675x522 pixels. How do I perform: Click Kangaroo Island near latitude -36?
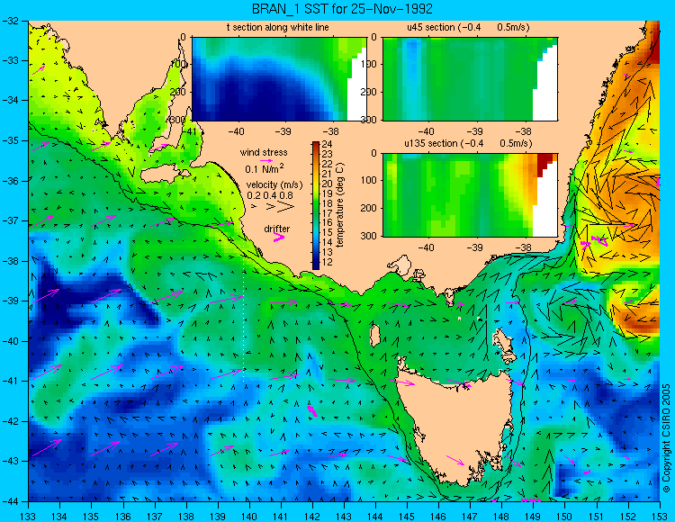pyautogui.click(x=161, y=175)
